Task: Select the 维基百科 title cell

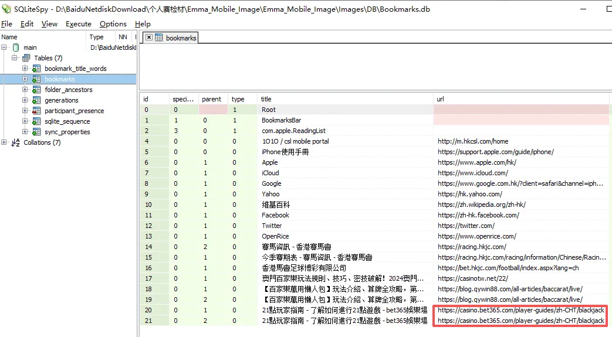Action: point(345,205)
